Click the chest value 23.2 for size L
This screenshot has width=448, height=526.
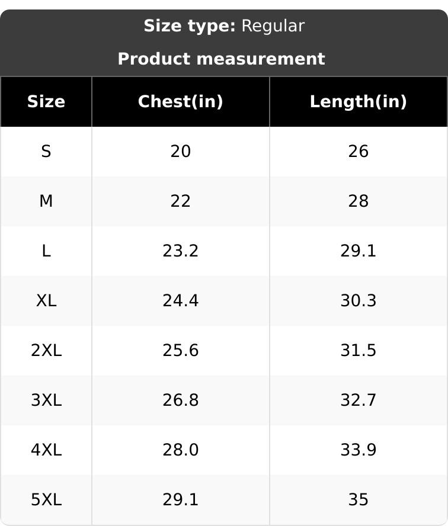coord(180,251)
